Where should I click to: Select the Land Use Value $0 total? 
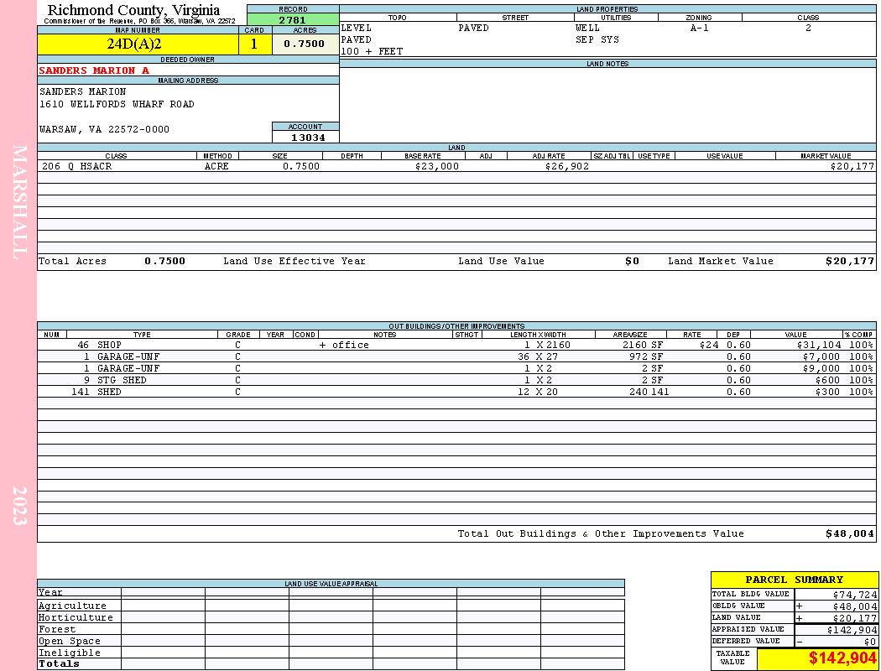[632, 261]
